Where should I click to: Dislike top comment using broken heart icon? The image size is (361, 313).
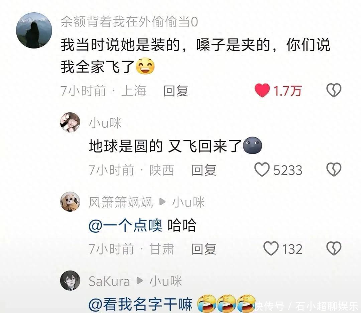[334, 90]
